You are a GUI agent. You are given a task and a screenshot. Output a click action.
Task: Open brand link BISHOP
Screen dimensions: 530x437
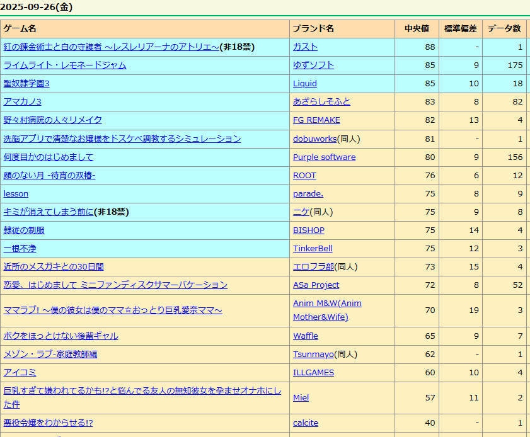[309, 230]
